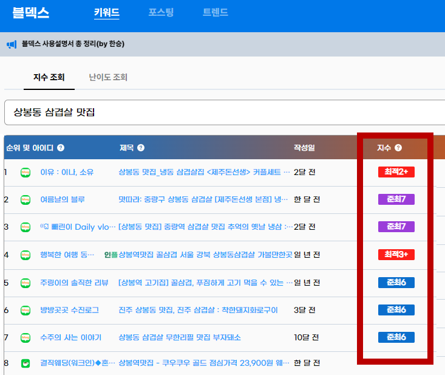Click the 순위 및 아이디 column header

(x=30, y=148)
